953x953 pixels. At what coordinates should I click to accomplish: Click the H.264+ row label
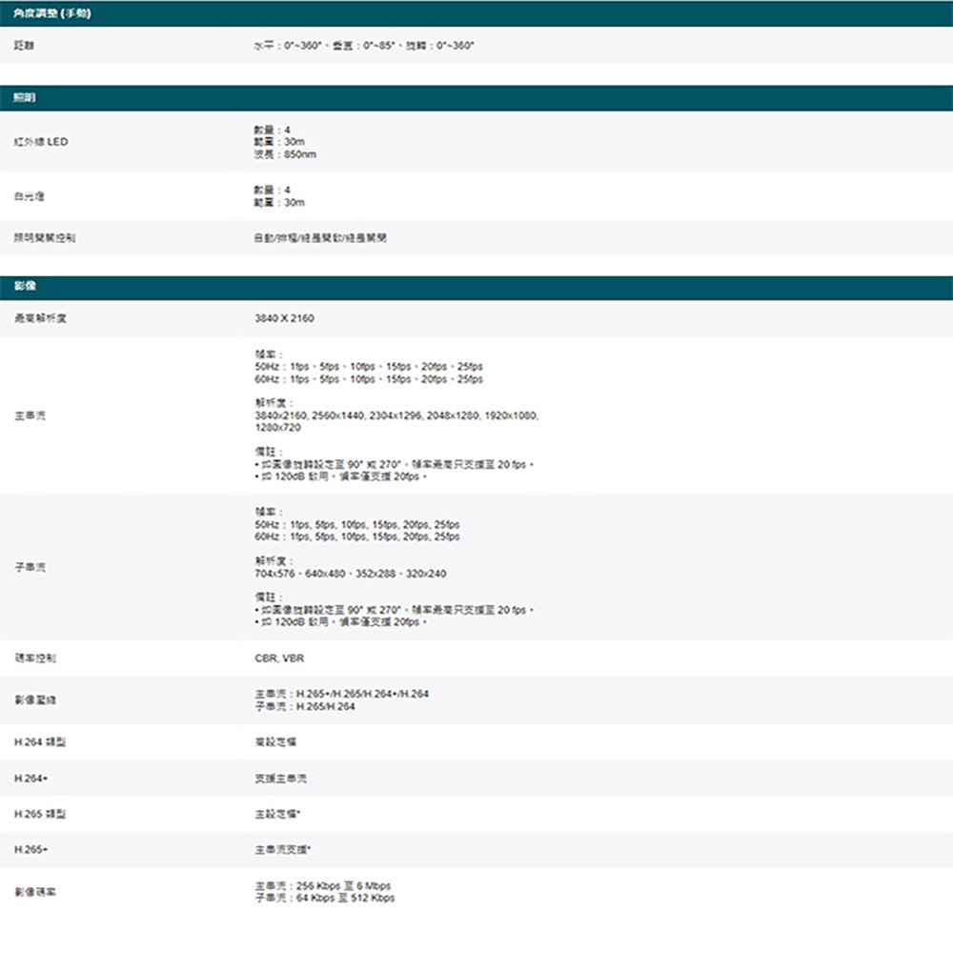(x=28, y=779)
